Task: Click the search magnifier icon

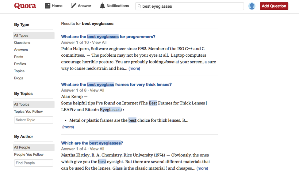Action: pyautogui.click(x=139, y=6)
